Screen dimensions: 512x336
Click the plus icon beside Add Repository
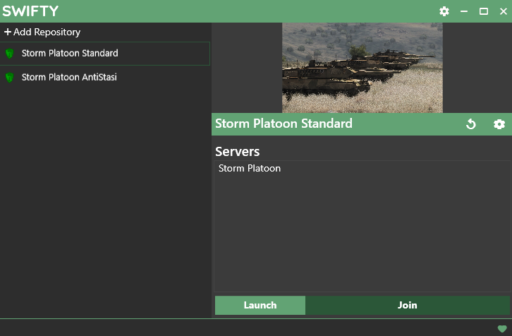pos(8,32)
